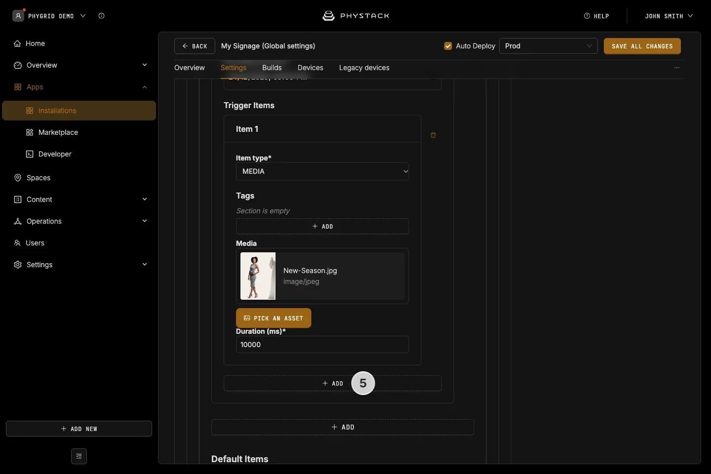Open the Item type MEDIA dropdown
The image size is (711, 474).
322,171
